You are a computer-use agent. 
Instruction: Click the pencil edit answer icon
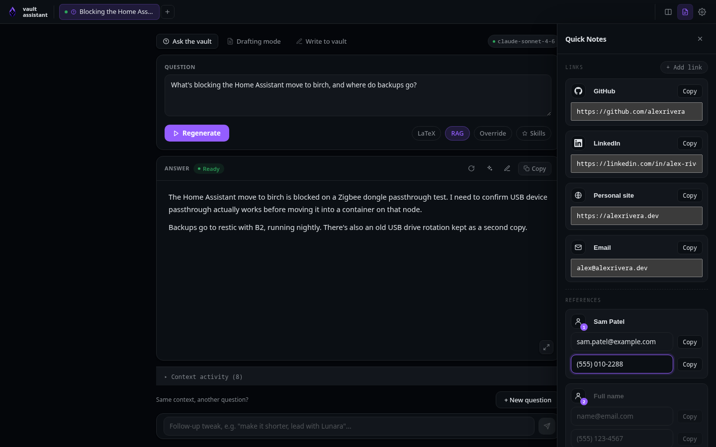[507, 168]
